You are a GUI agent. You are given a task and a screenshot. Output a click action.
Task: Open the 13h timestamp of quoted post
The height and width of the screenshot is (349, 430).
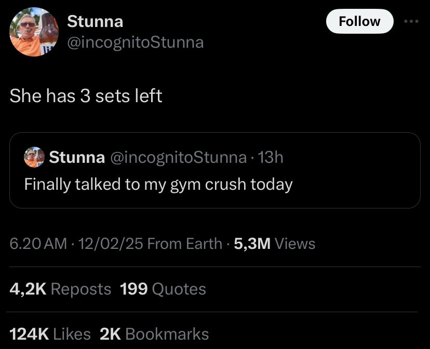pos(271,157)
